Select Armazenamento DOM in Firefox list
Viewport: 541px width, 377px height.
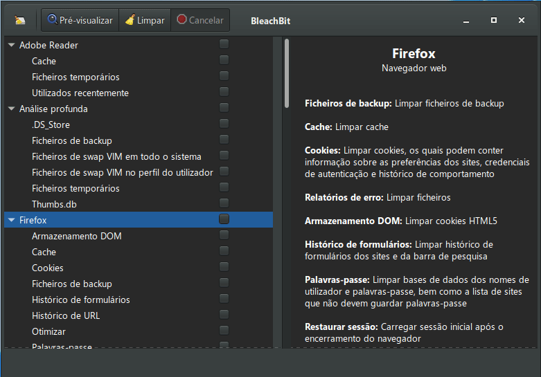76,236
